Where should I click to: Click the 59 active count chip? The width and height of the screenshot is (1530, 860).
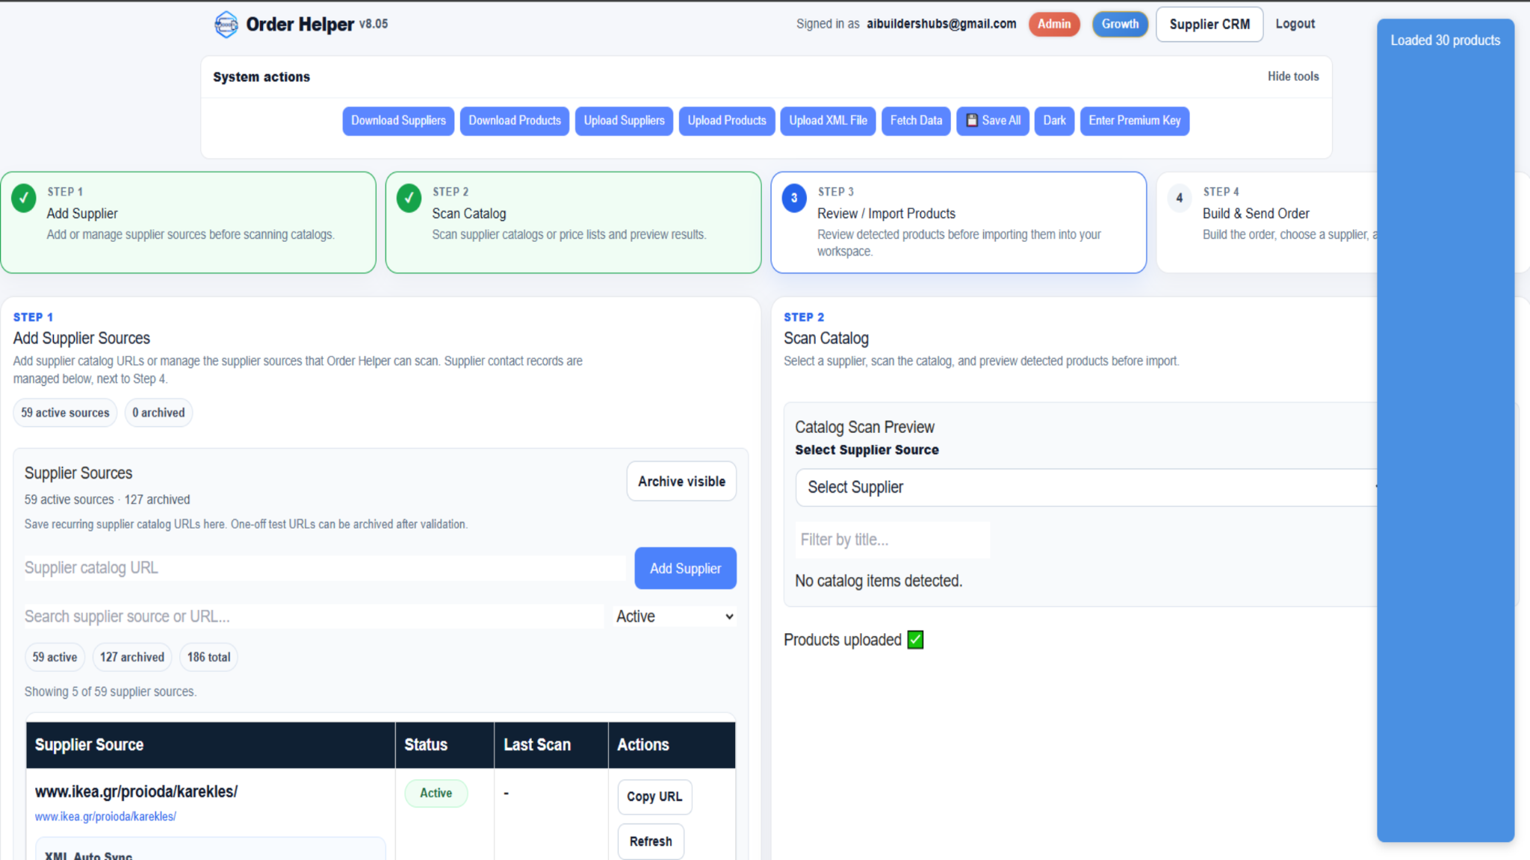(55, 657)
